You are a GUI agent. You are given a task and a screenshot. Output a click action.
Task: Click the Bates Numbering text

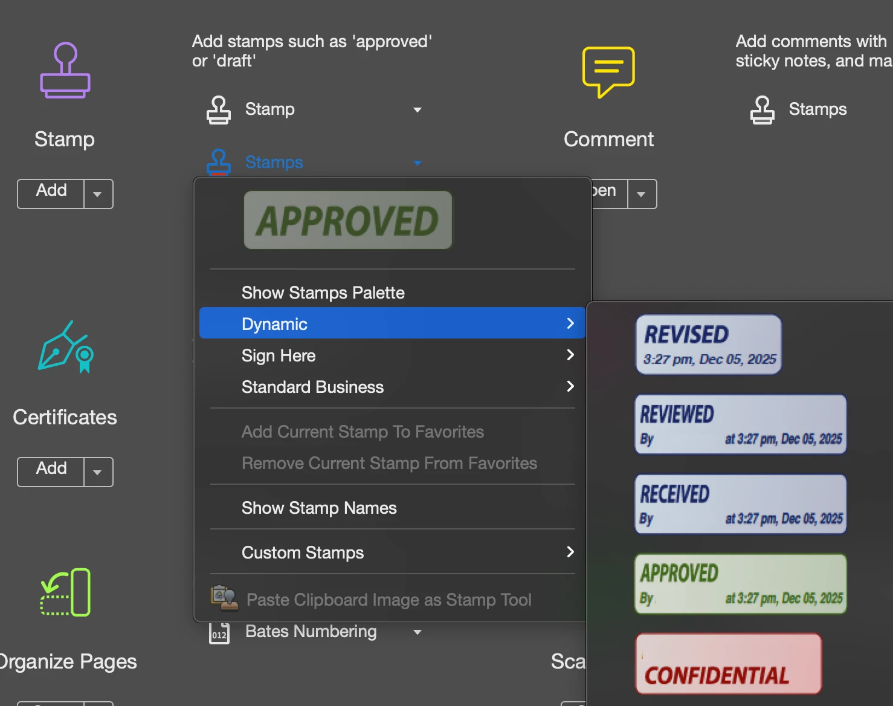click(x=311, y=632)
